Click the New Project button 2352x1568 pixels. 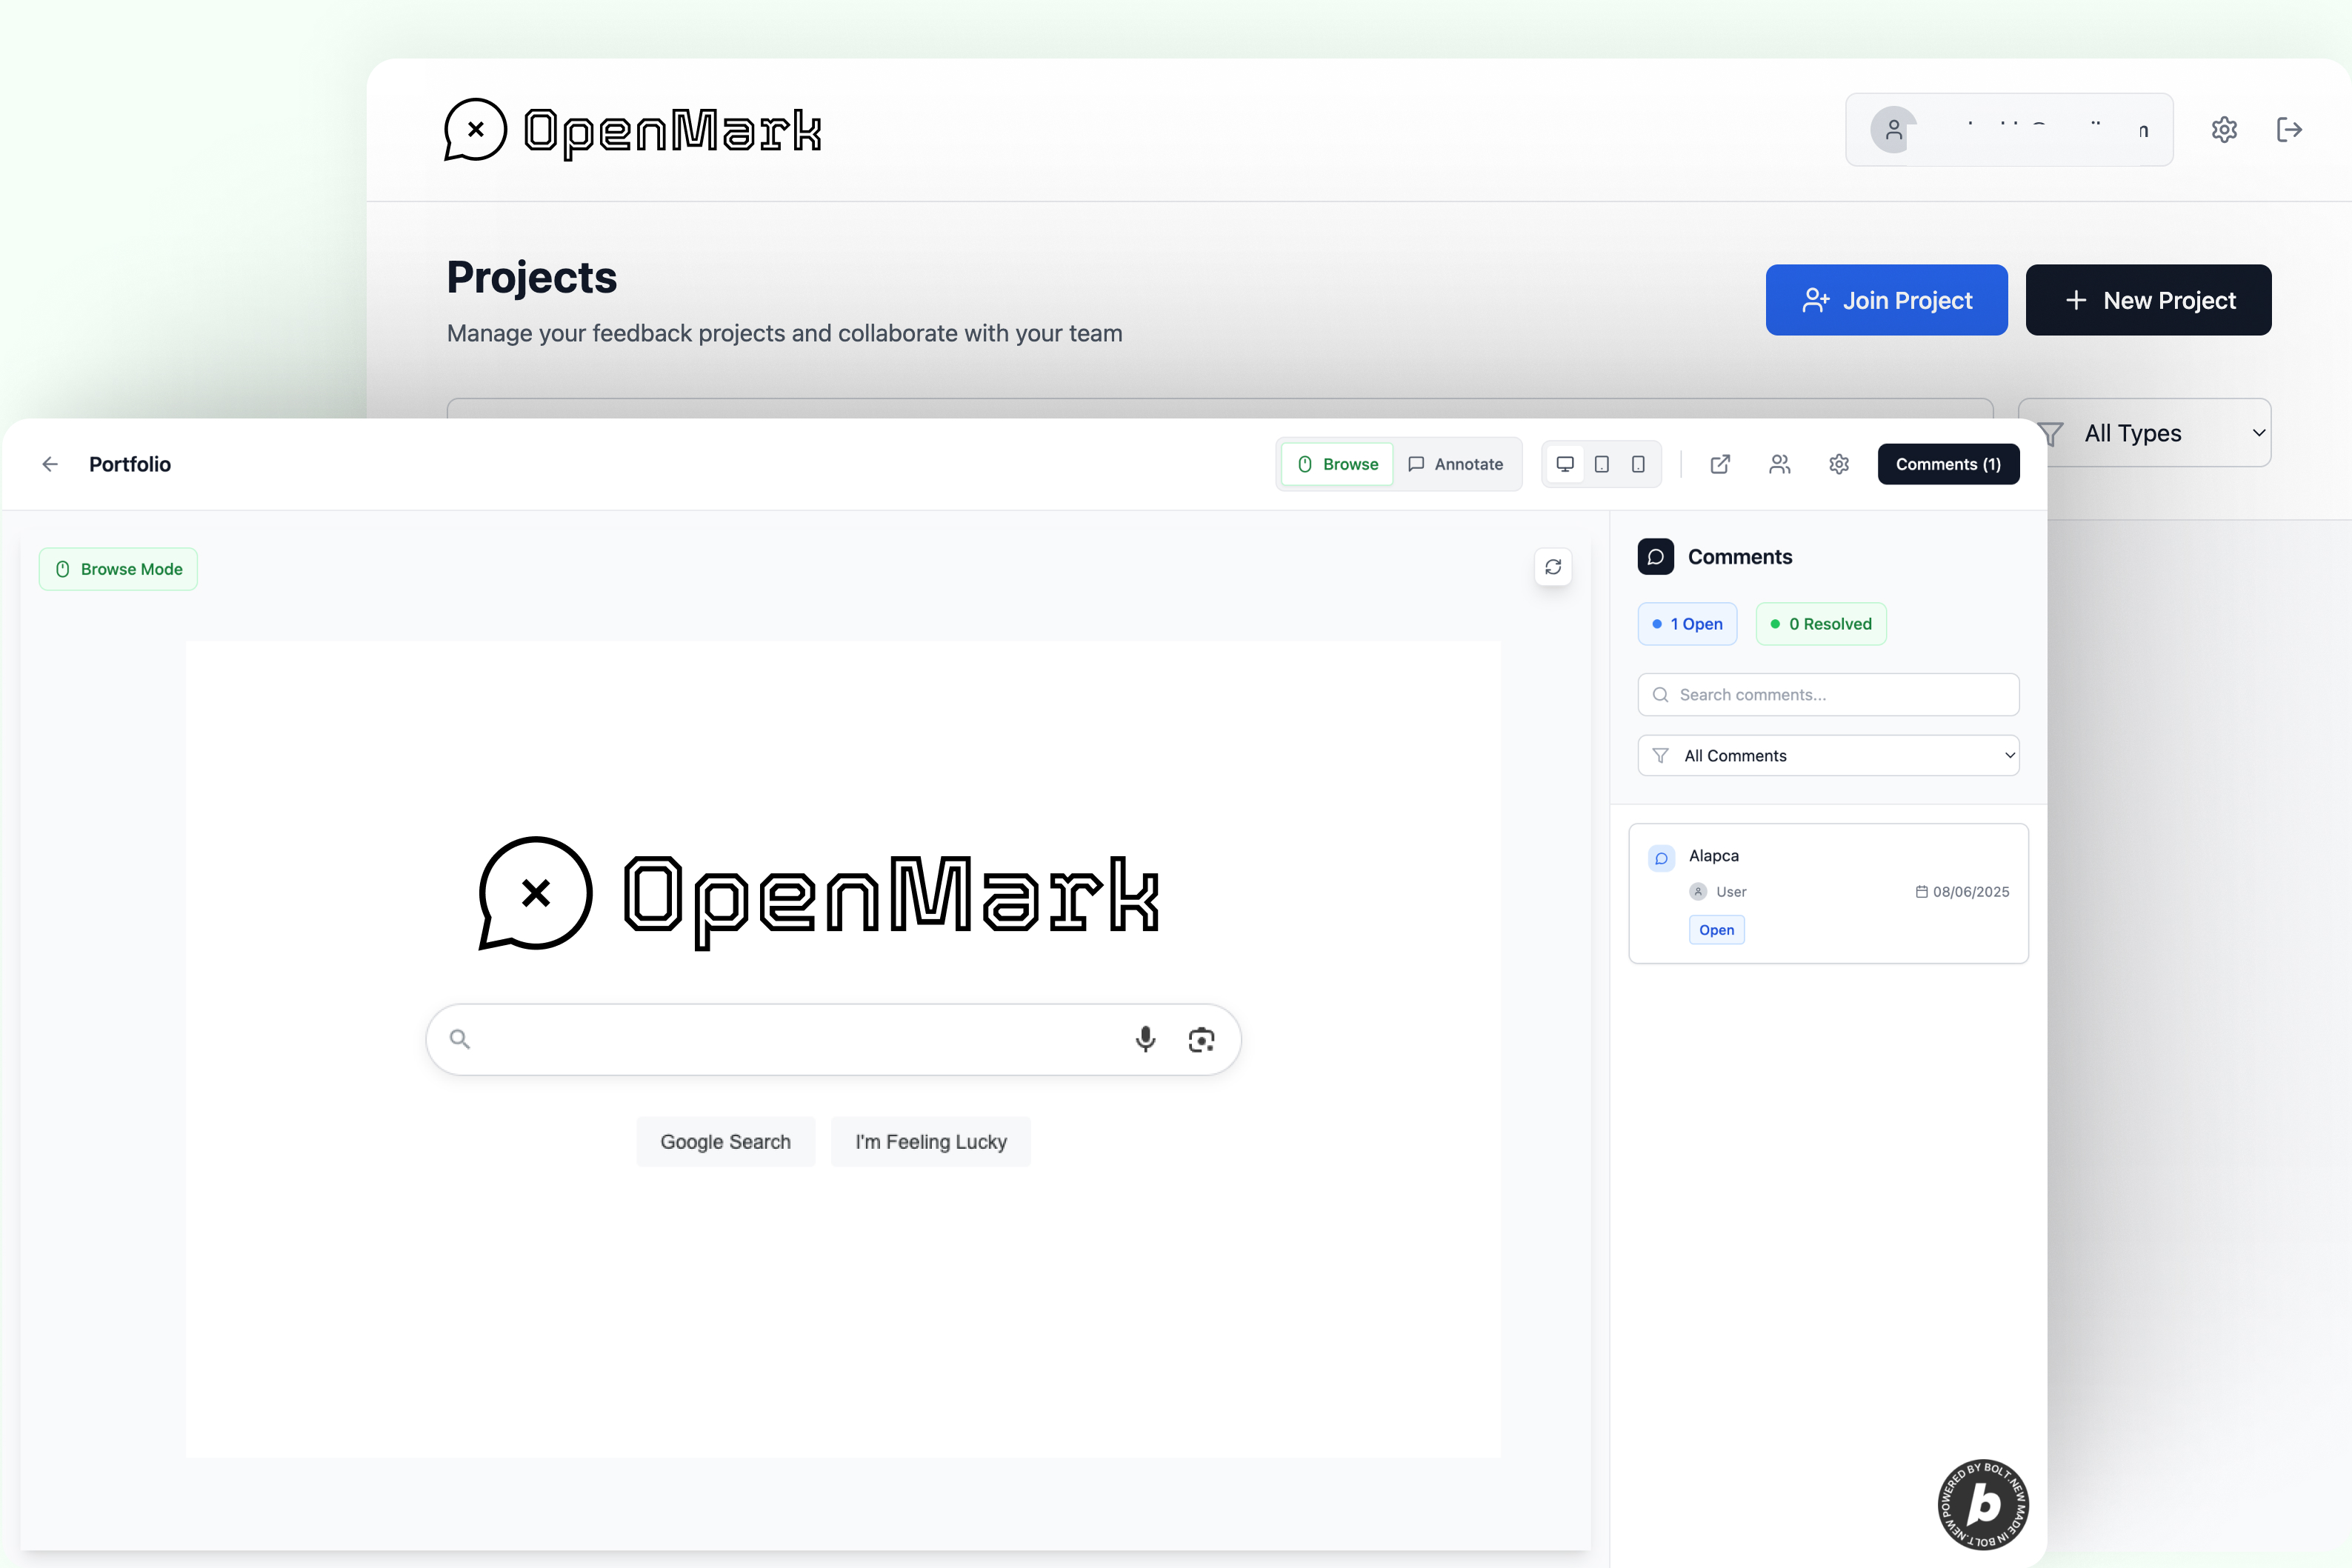[2148, 300]
